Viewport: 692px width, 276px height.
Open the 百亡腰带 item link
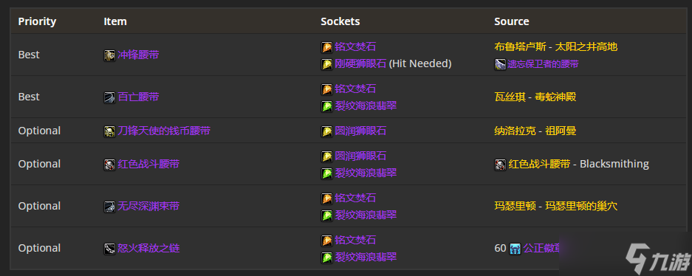[138, 97]
